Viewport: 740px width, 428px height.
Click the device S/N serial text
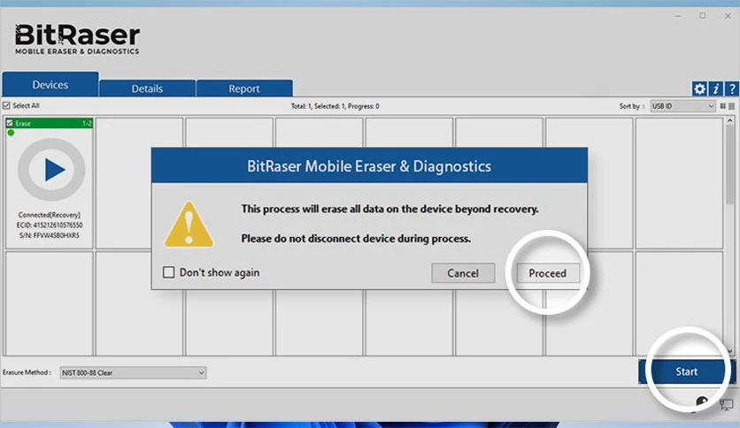[x=50, y=235]
